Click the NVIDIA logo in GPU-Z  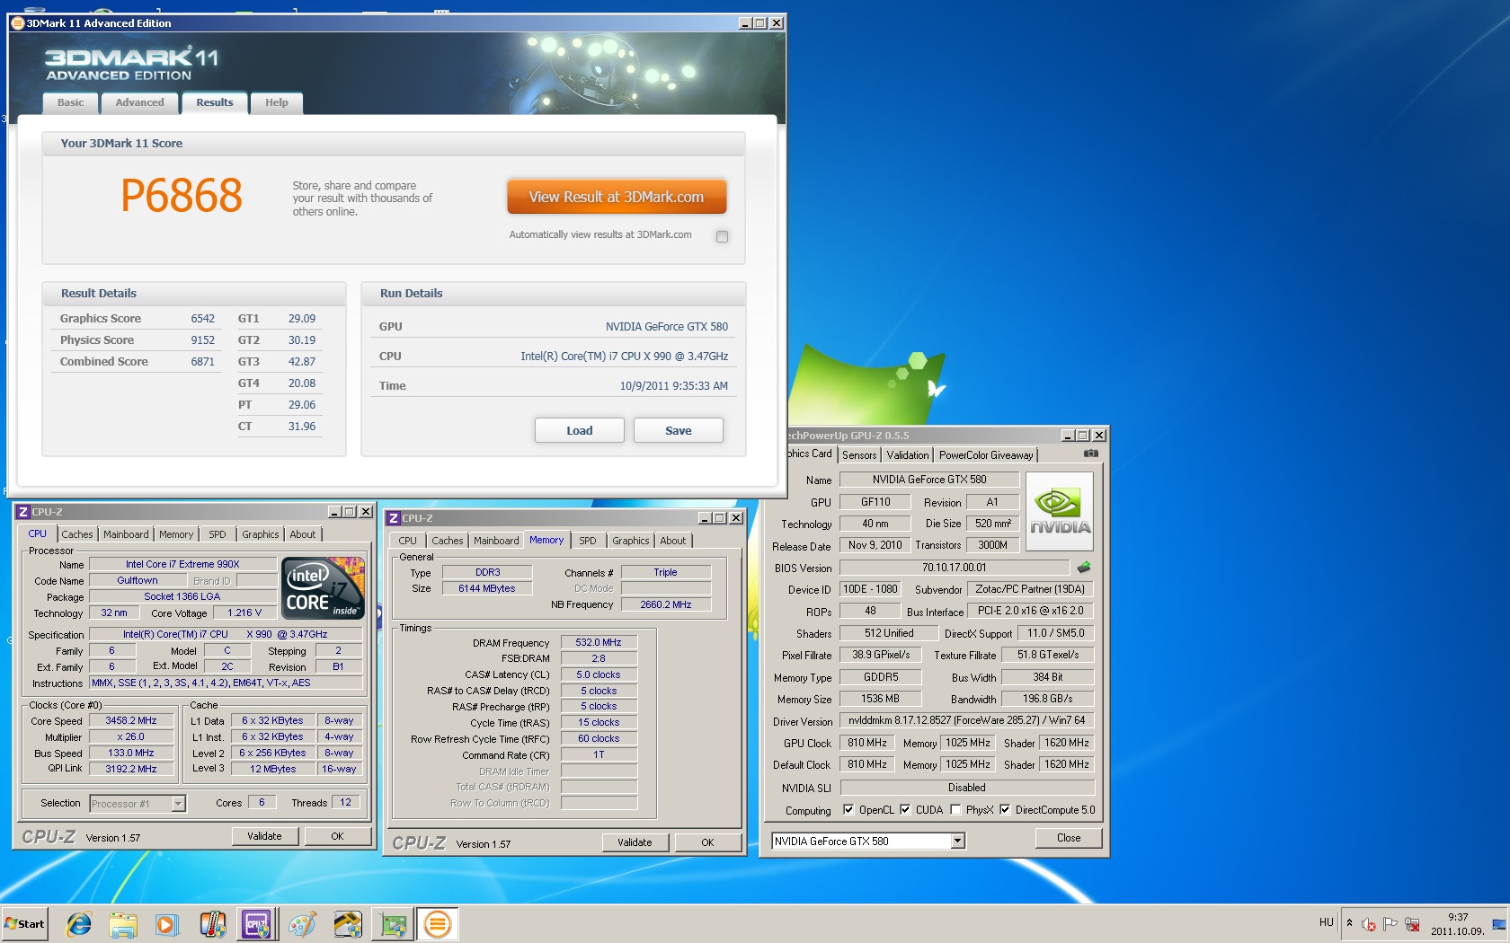1060,513
